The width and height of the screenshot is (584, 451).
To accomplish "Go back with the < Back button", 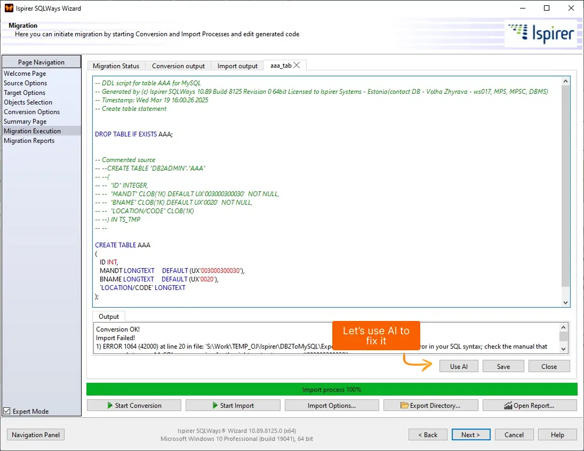I will 428,434.
